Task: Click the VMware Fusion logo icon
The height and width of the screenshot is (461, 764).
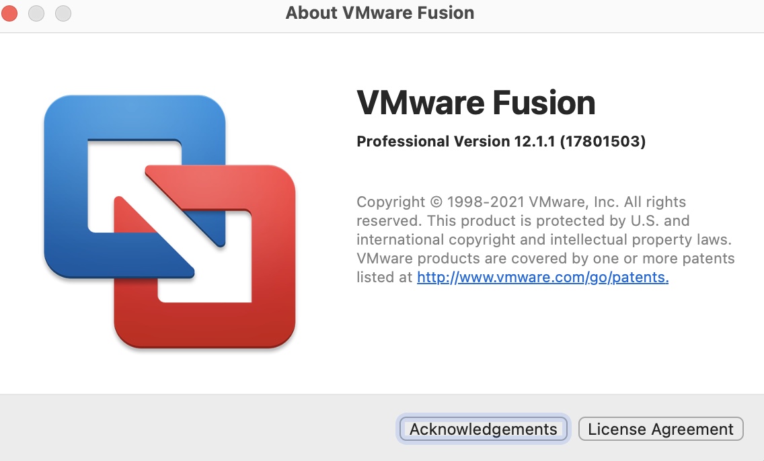Action: click(x=171, y=222)
